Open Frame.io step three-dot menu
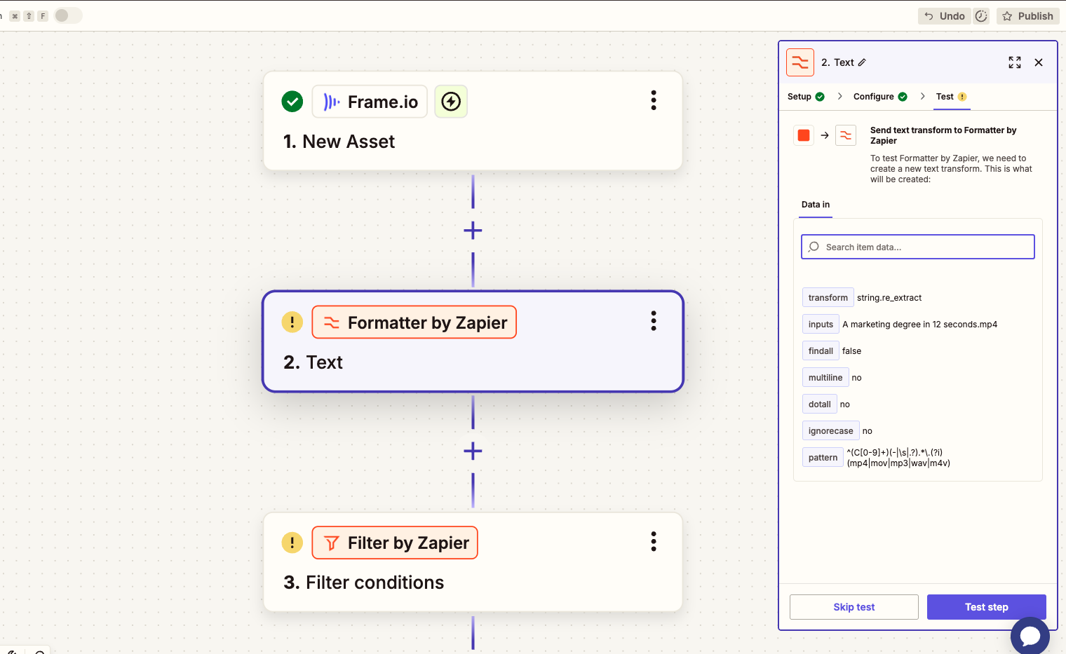Viewport: 1066px width, 654px height. tap(654, 100)
